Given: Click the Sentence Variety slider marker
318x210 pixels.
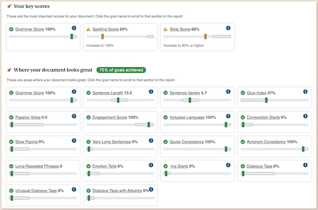Looking at the screenshot, I should coord(190,100).
